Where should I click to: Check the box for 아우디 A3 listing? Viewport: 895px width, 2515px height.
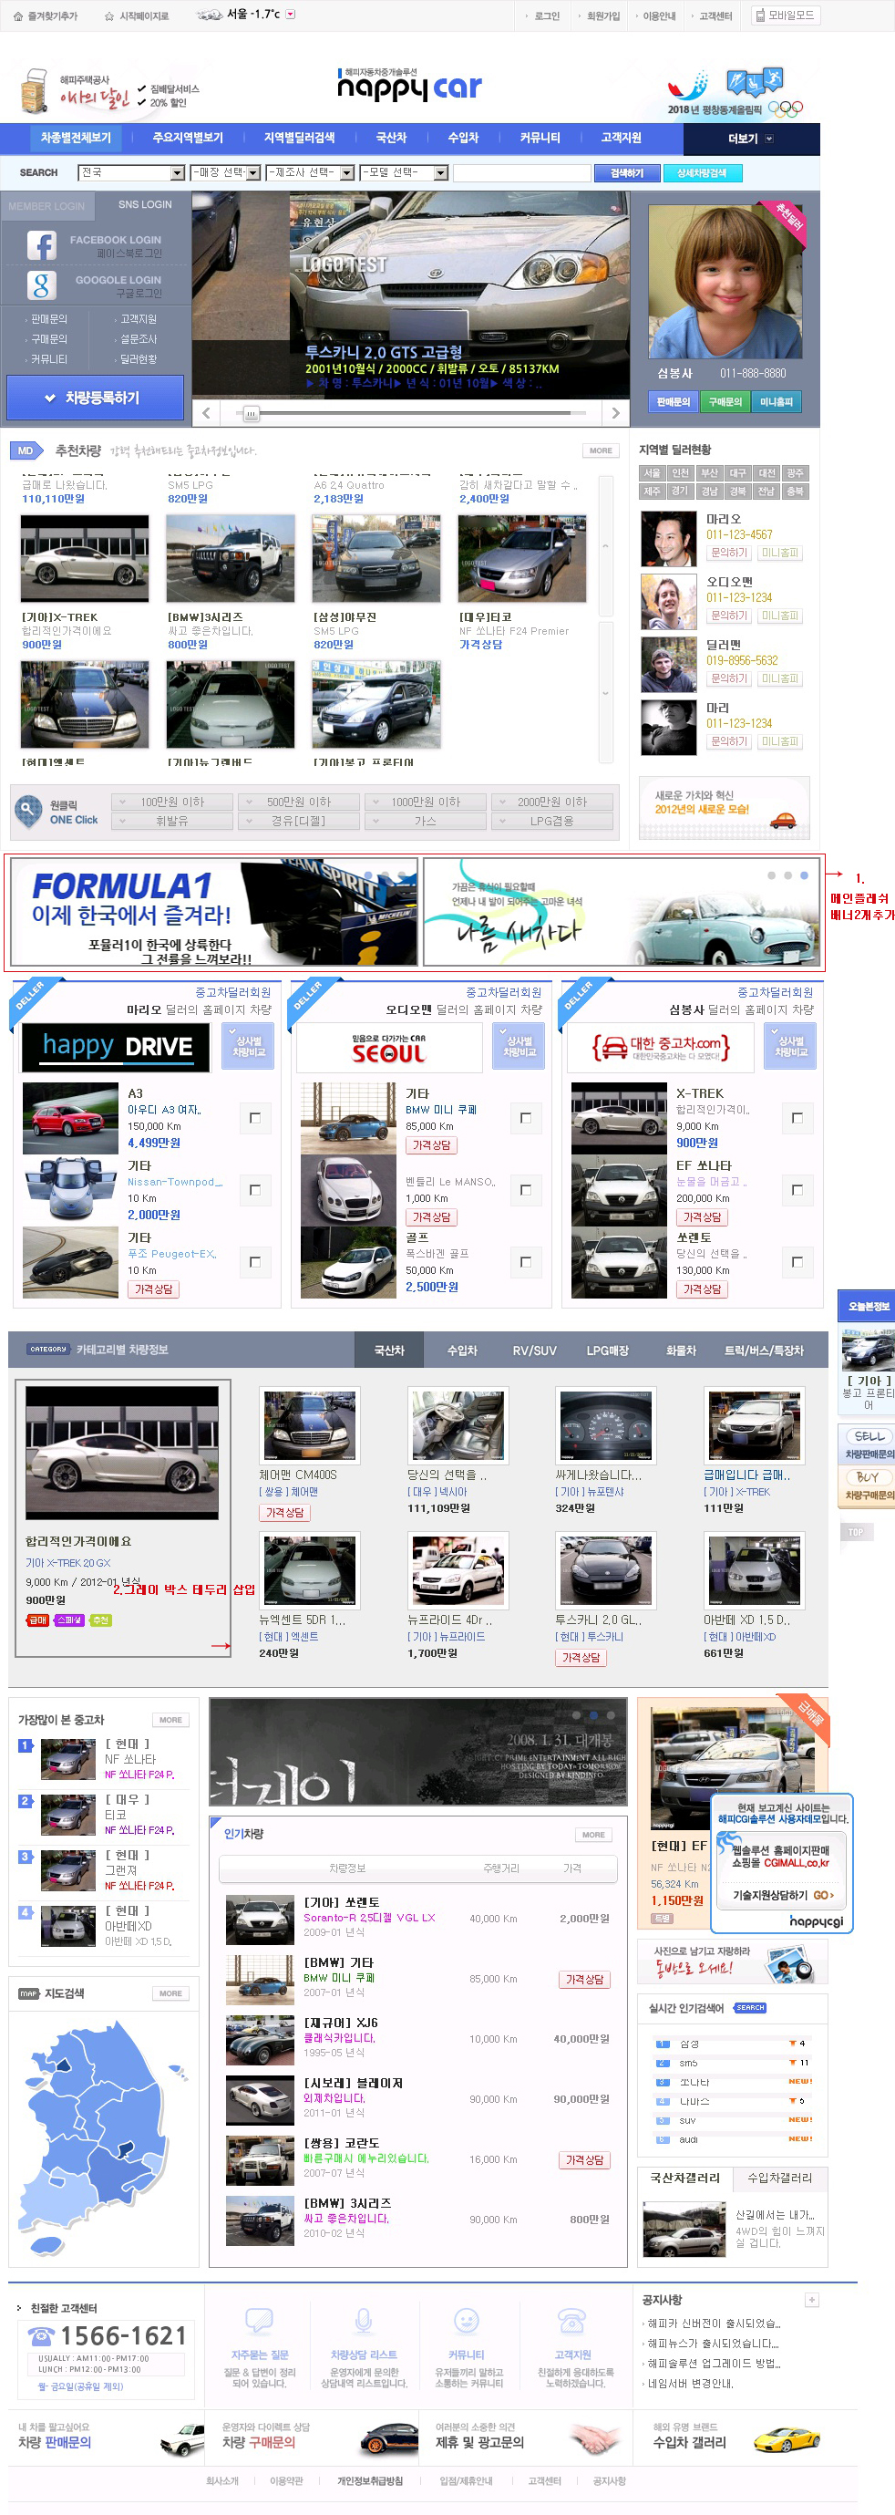click(255, 1118)
